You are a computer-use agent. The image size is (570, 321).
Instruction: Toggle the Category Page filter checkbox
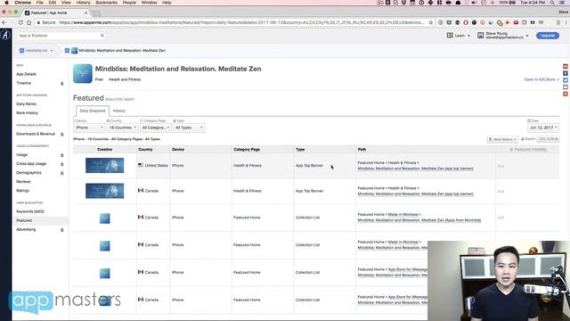coord(142,121)
